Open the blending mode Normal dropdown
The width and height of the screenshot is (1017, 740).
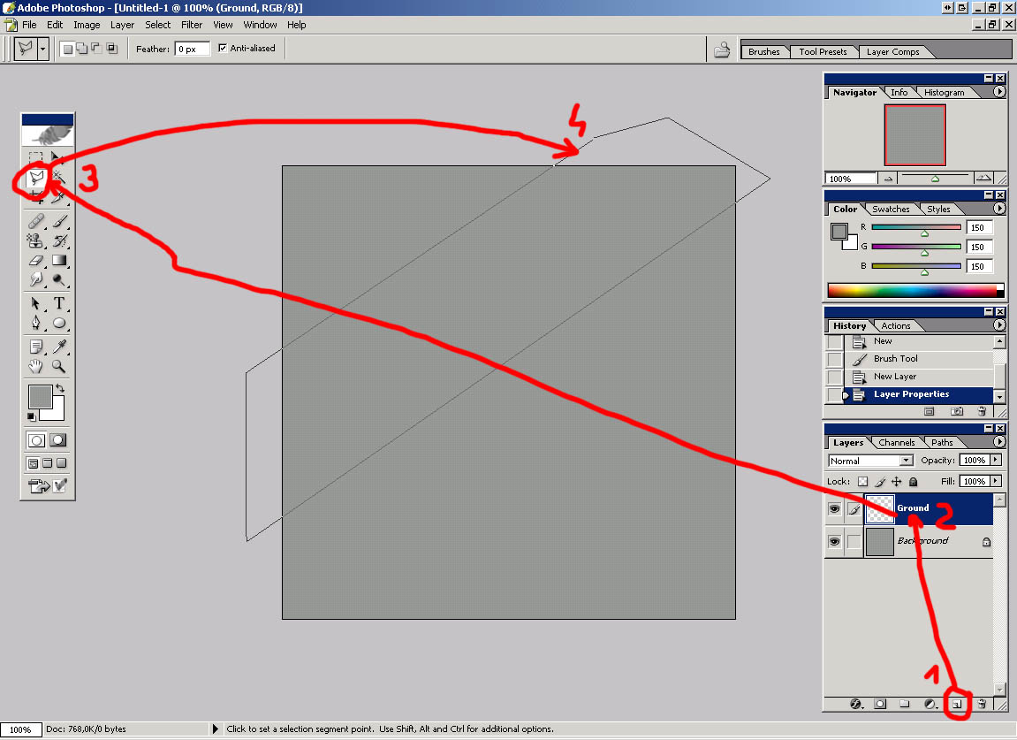click(x=906, y=461)
